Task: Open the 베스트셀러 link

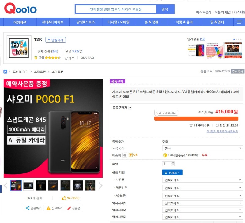Action: coord(204,12)
